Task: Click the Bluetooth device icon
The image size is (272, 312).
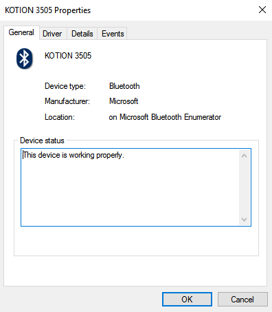Action: (25, 59)
